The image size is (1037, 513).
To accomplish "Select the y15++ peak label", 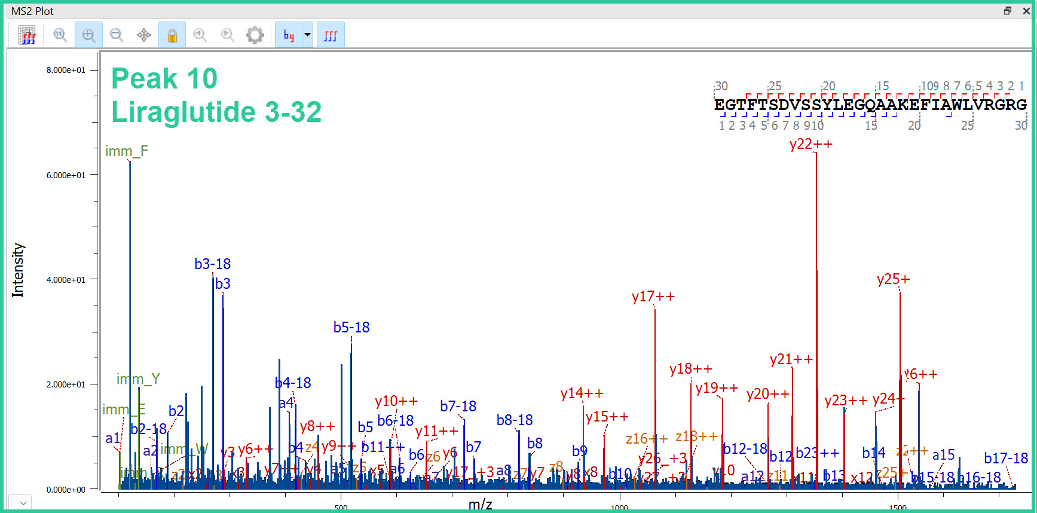I will click(607, 417).
